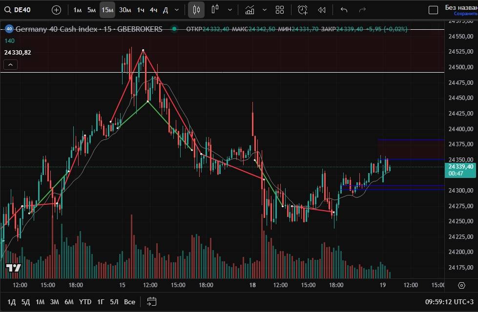Viewport: 478px width, 312px height.
Task: Switch to the 1ч timeframe
Action: (x=141, y=10)
